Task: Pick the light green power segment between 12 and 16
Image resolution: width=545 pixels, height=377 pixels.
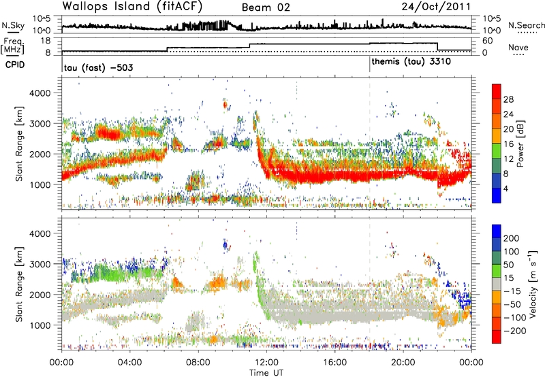Action: point(497,150)
